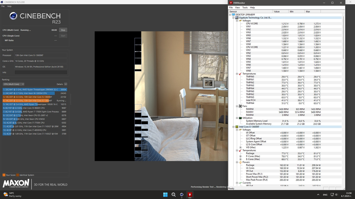Expand the E-Cores (Max) row
Viewport: 355px width, 199px height.
click(x=240, y=159)
